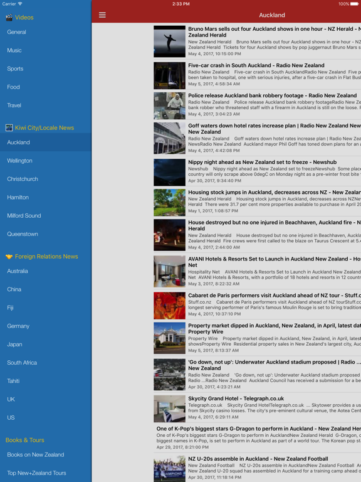Open US foreign relations news
This screenshot has height=482, width=361.
tap(46, 418)
